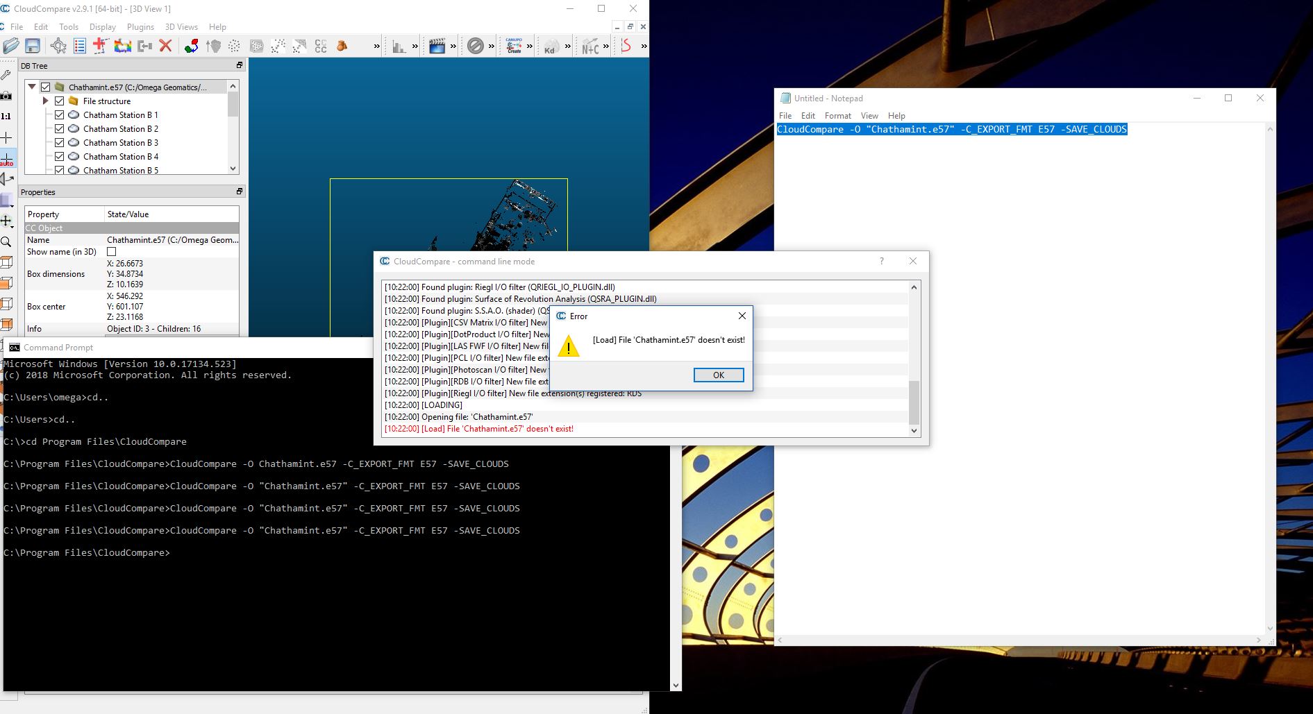Expand overflow chevron beside the CANUPO icon
This screenshot has height=714, width=1313.
530,46
